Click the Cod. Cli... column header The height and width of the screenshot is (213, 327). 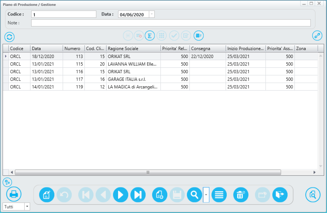[x=95, y=49]
